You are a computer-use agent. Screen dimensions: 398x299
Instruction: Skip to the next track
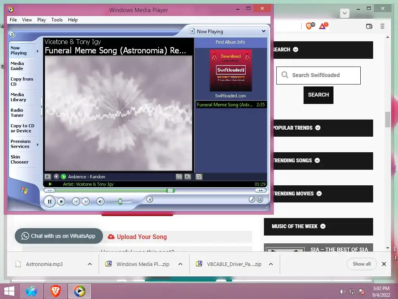pos(86,202)
